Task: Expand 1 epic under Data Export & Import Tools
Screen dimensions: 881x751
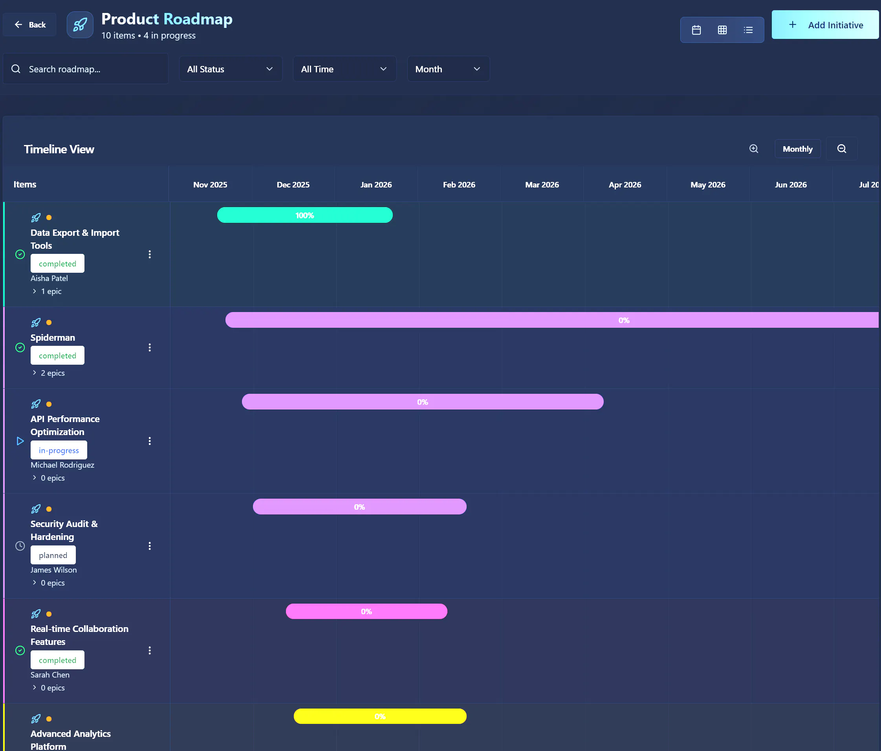Action: click(x=47, y=292)
